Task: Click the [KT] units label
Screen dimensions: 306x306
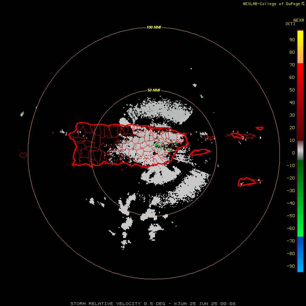Action: (x=290, y=23)
